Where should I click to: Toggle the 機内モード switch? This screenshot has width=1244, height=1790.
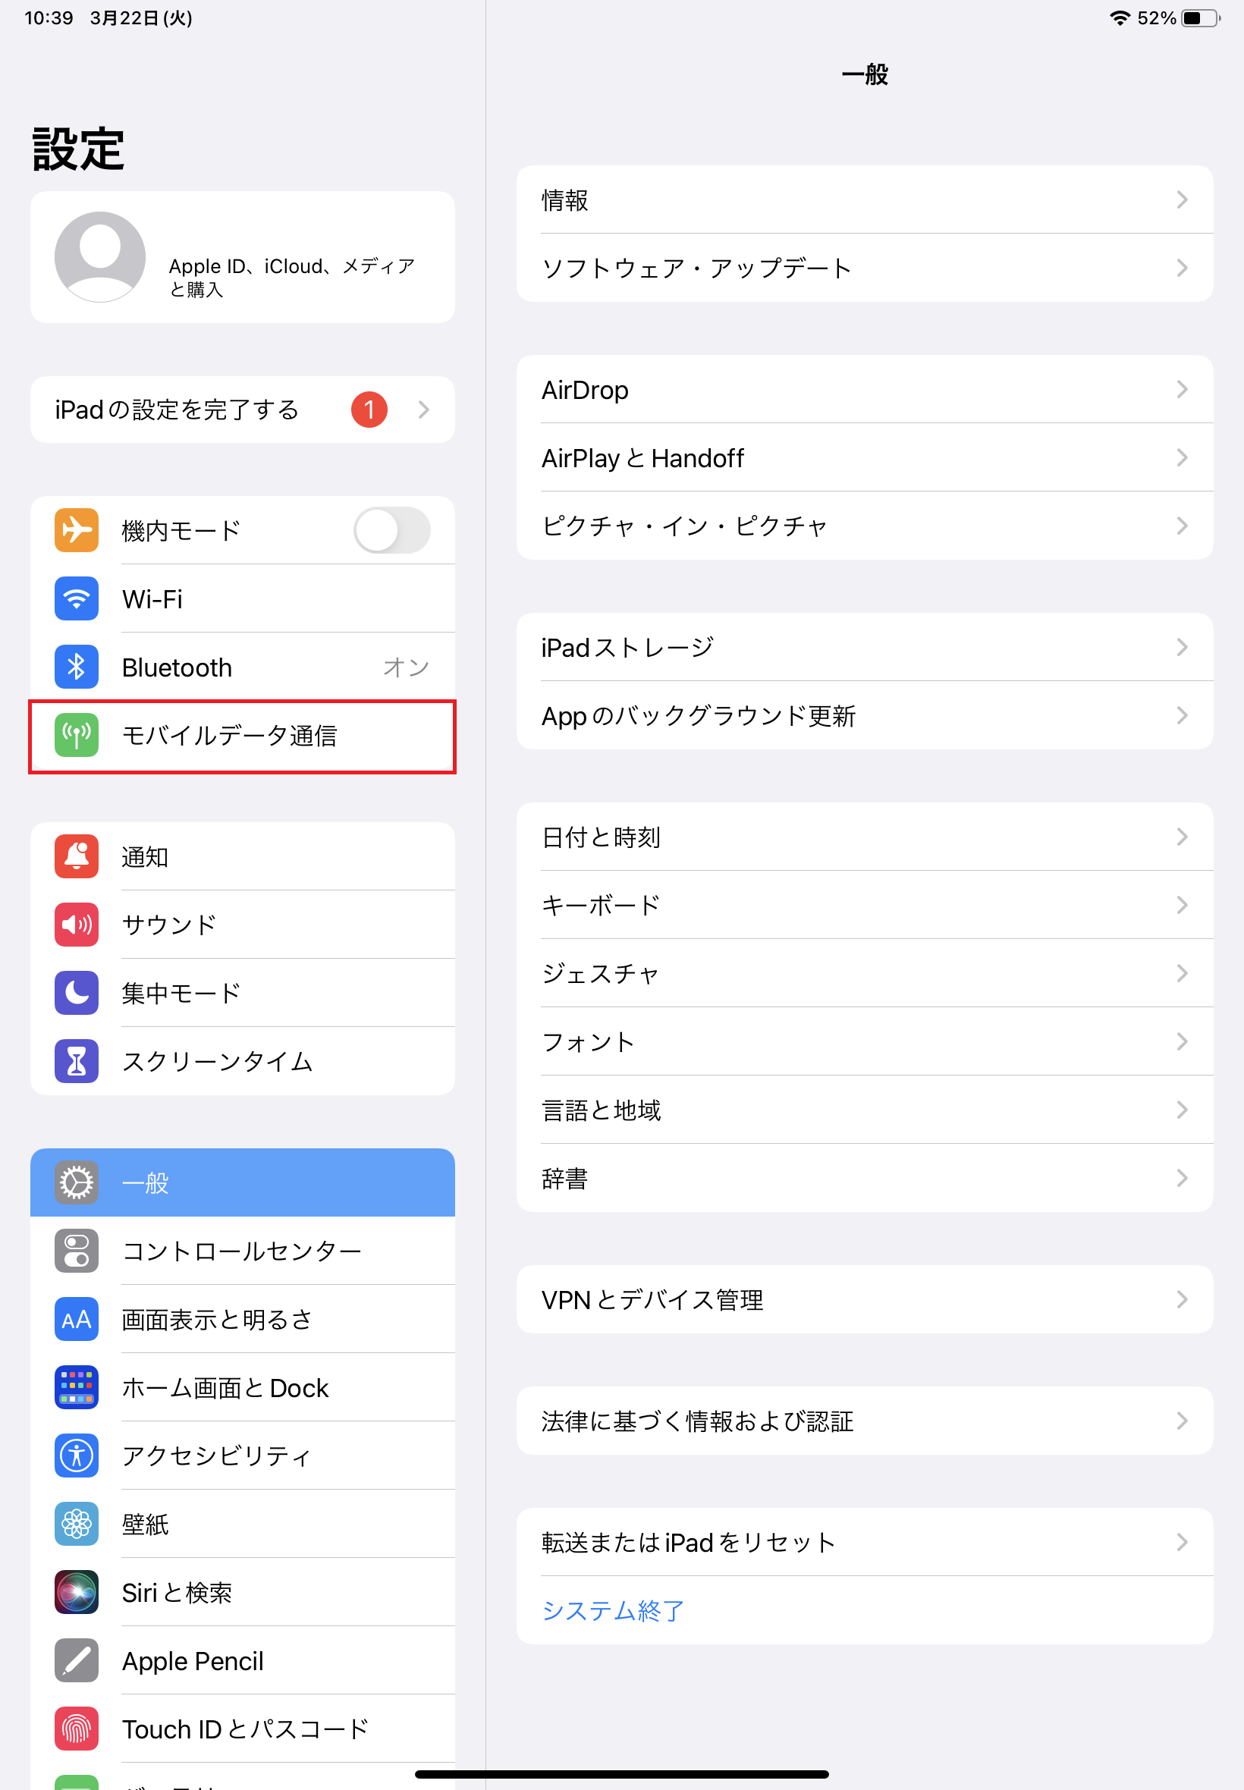click(392, 531)
